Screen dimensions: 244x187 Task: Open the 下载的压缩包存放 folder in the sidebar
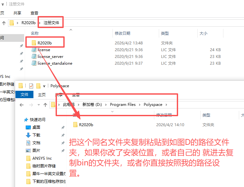(49, 182)
